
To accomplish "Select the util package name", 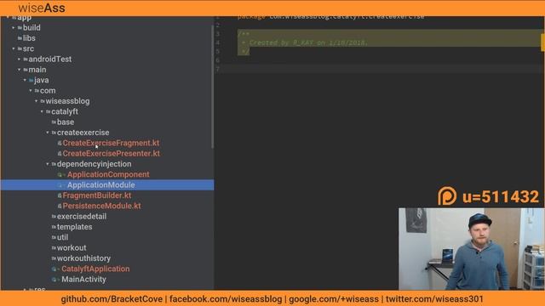I will click(x=62, y=237).
